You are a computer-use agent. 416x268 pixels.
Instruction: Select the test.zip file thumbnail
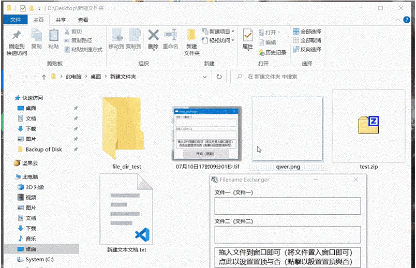pos(368,126)
